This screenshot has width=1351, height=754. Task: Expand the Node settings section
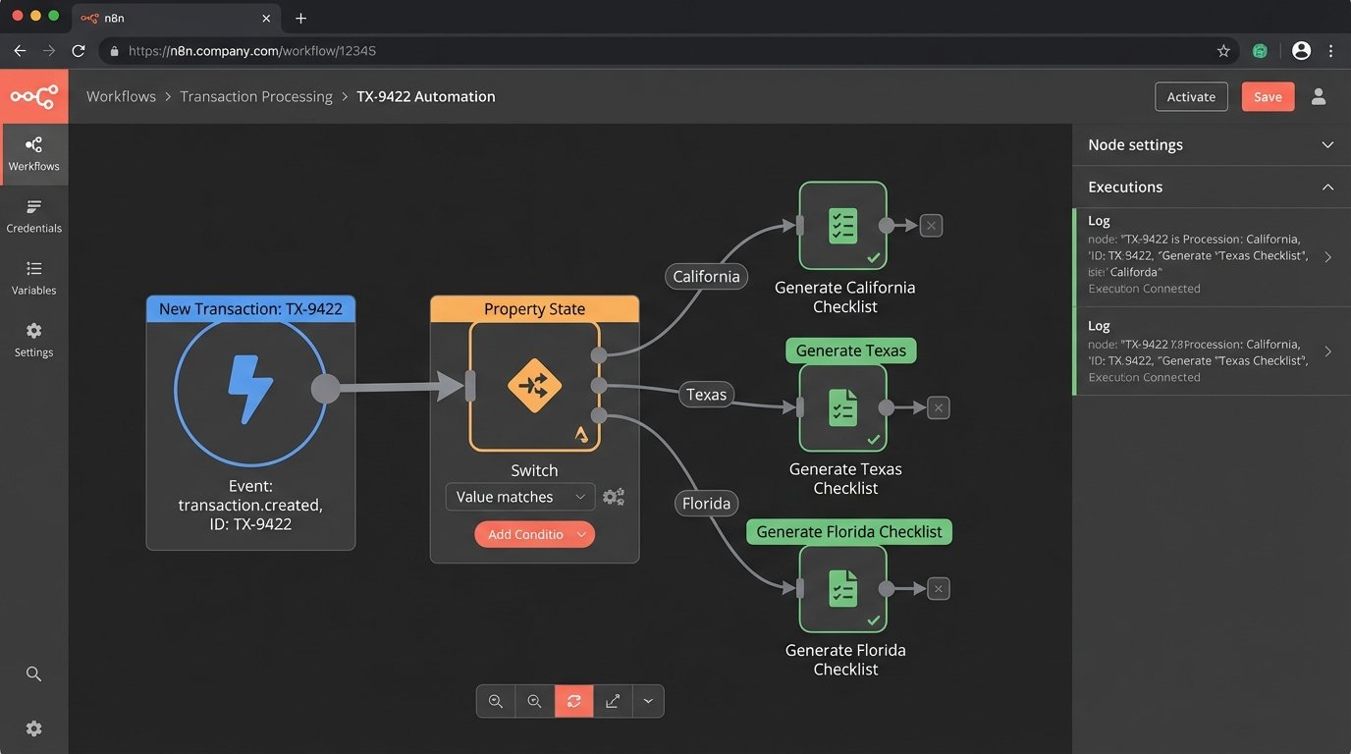(1327, 144)
